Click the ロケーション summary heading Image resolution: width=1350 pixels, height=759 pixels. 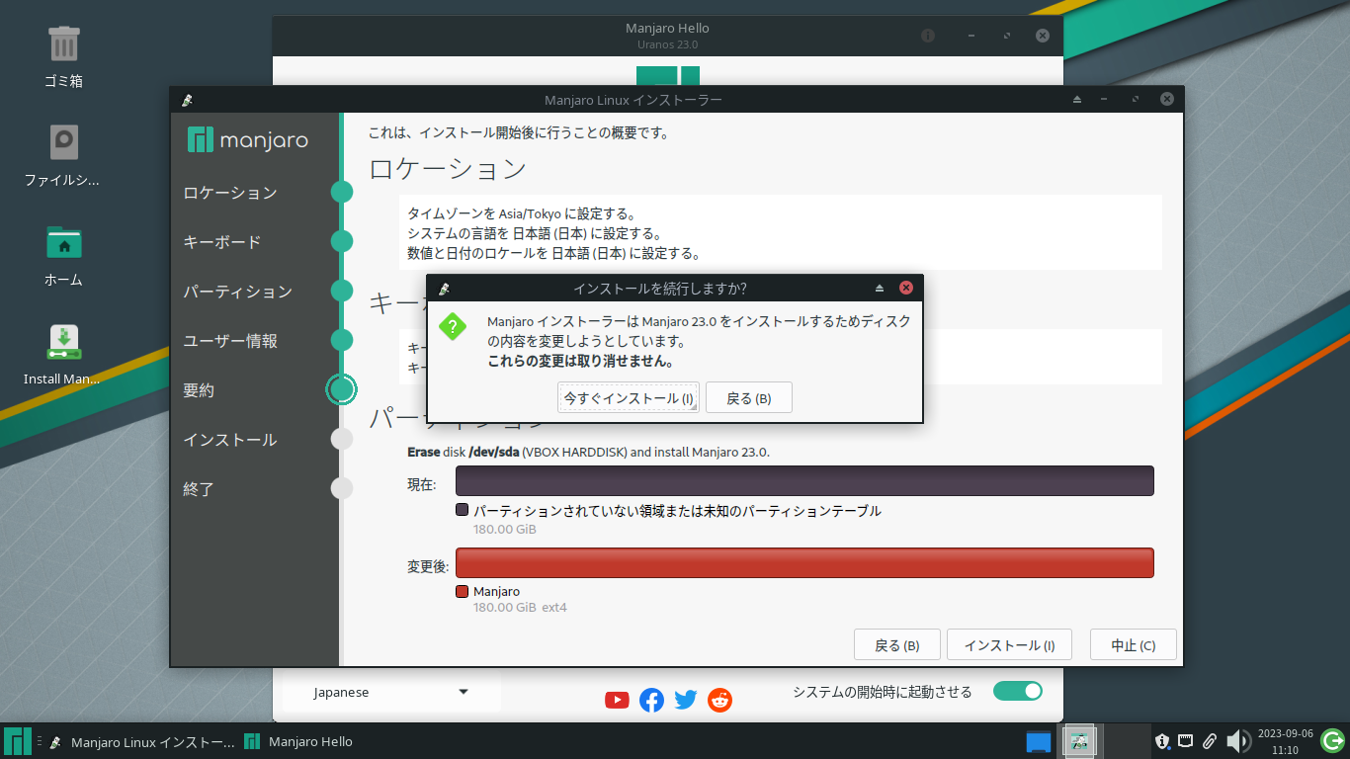pyautogui.click(x=448, y=169)
